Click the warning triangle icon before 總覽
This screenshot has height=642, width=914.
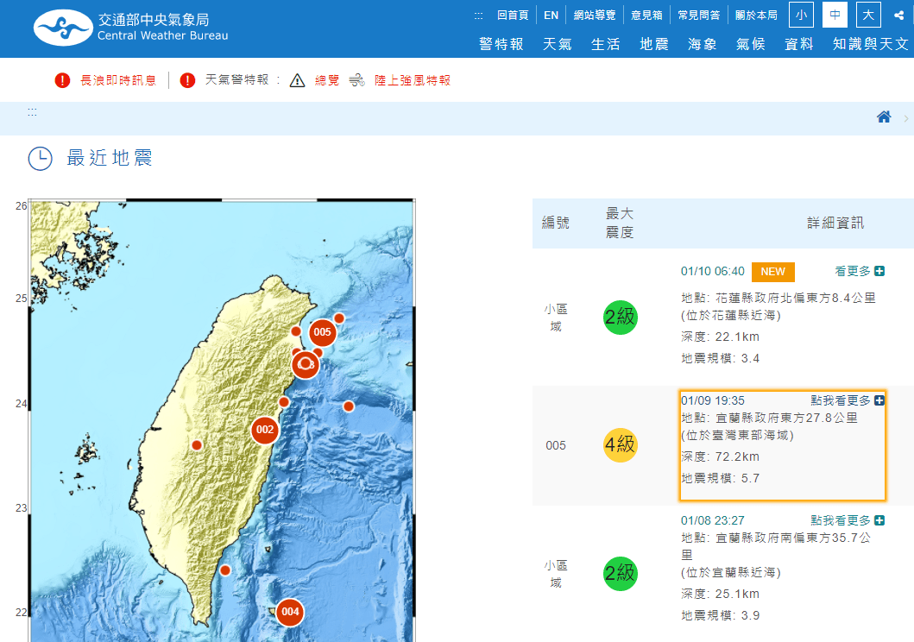[x=297, y=80]
